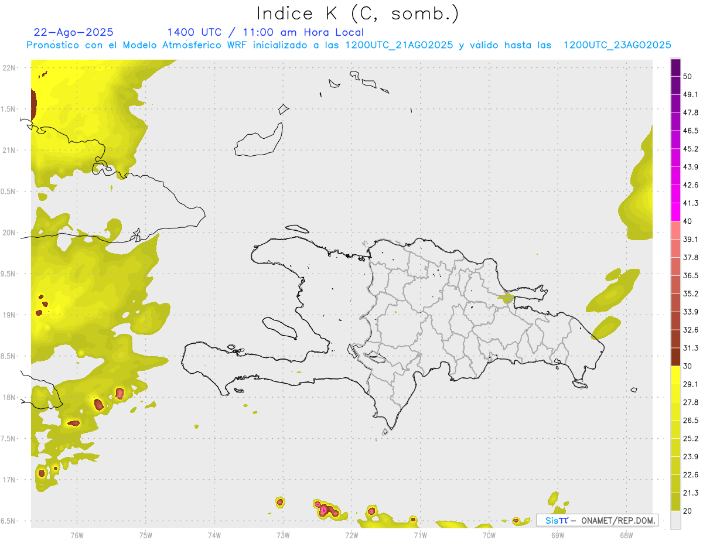Click the '27.8' color scale value
Viewport: 703px width, 543px height.
point(691,402)
